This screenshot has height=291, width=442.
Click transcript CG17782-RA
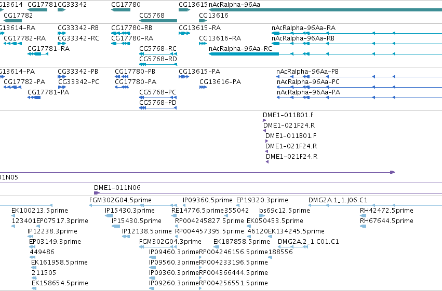point(24,38)
